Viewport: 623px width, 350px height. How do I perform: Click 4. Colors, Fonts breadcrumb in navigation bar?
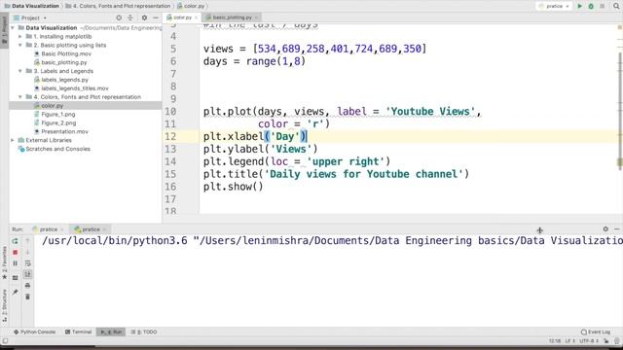point(118,6)
